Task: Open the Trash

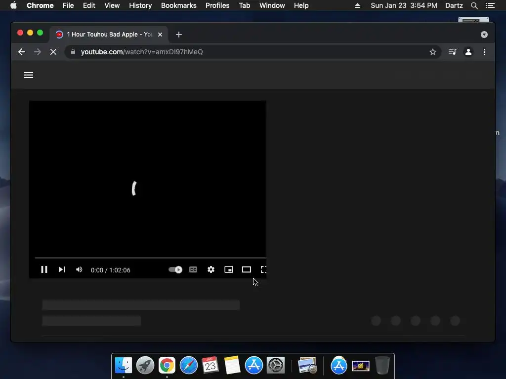Action: point(382,366)
